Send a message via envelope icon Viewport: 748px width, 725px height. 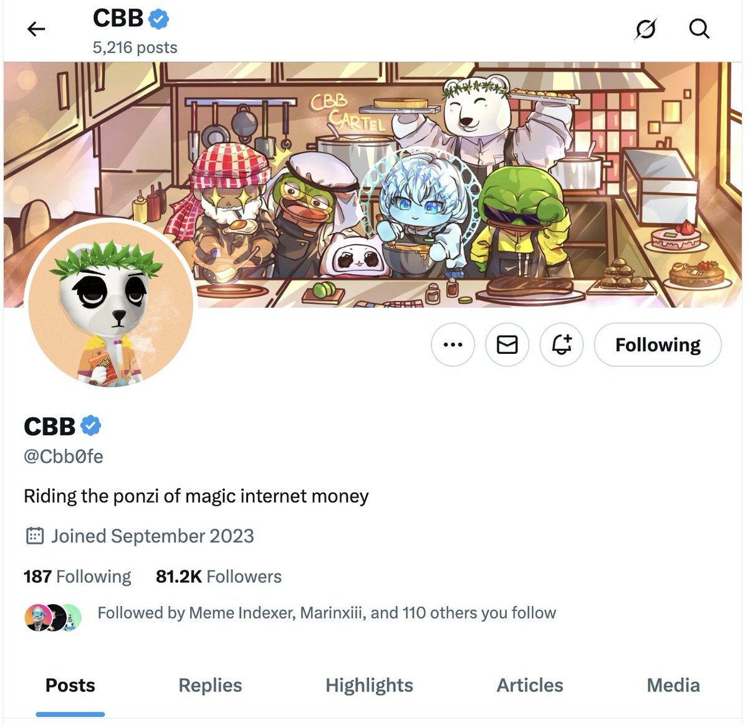(507, 344)
